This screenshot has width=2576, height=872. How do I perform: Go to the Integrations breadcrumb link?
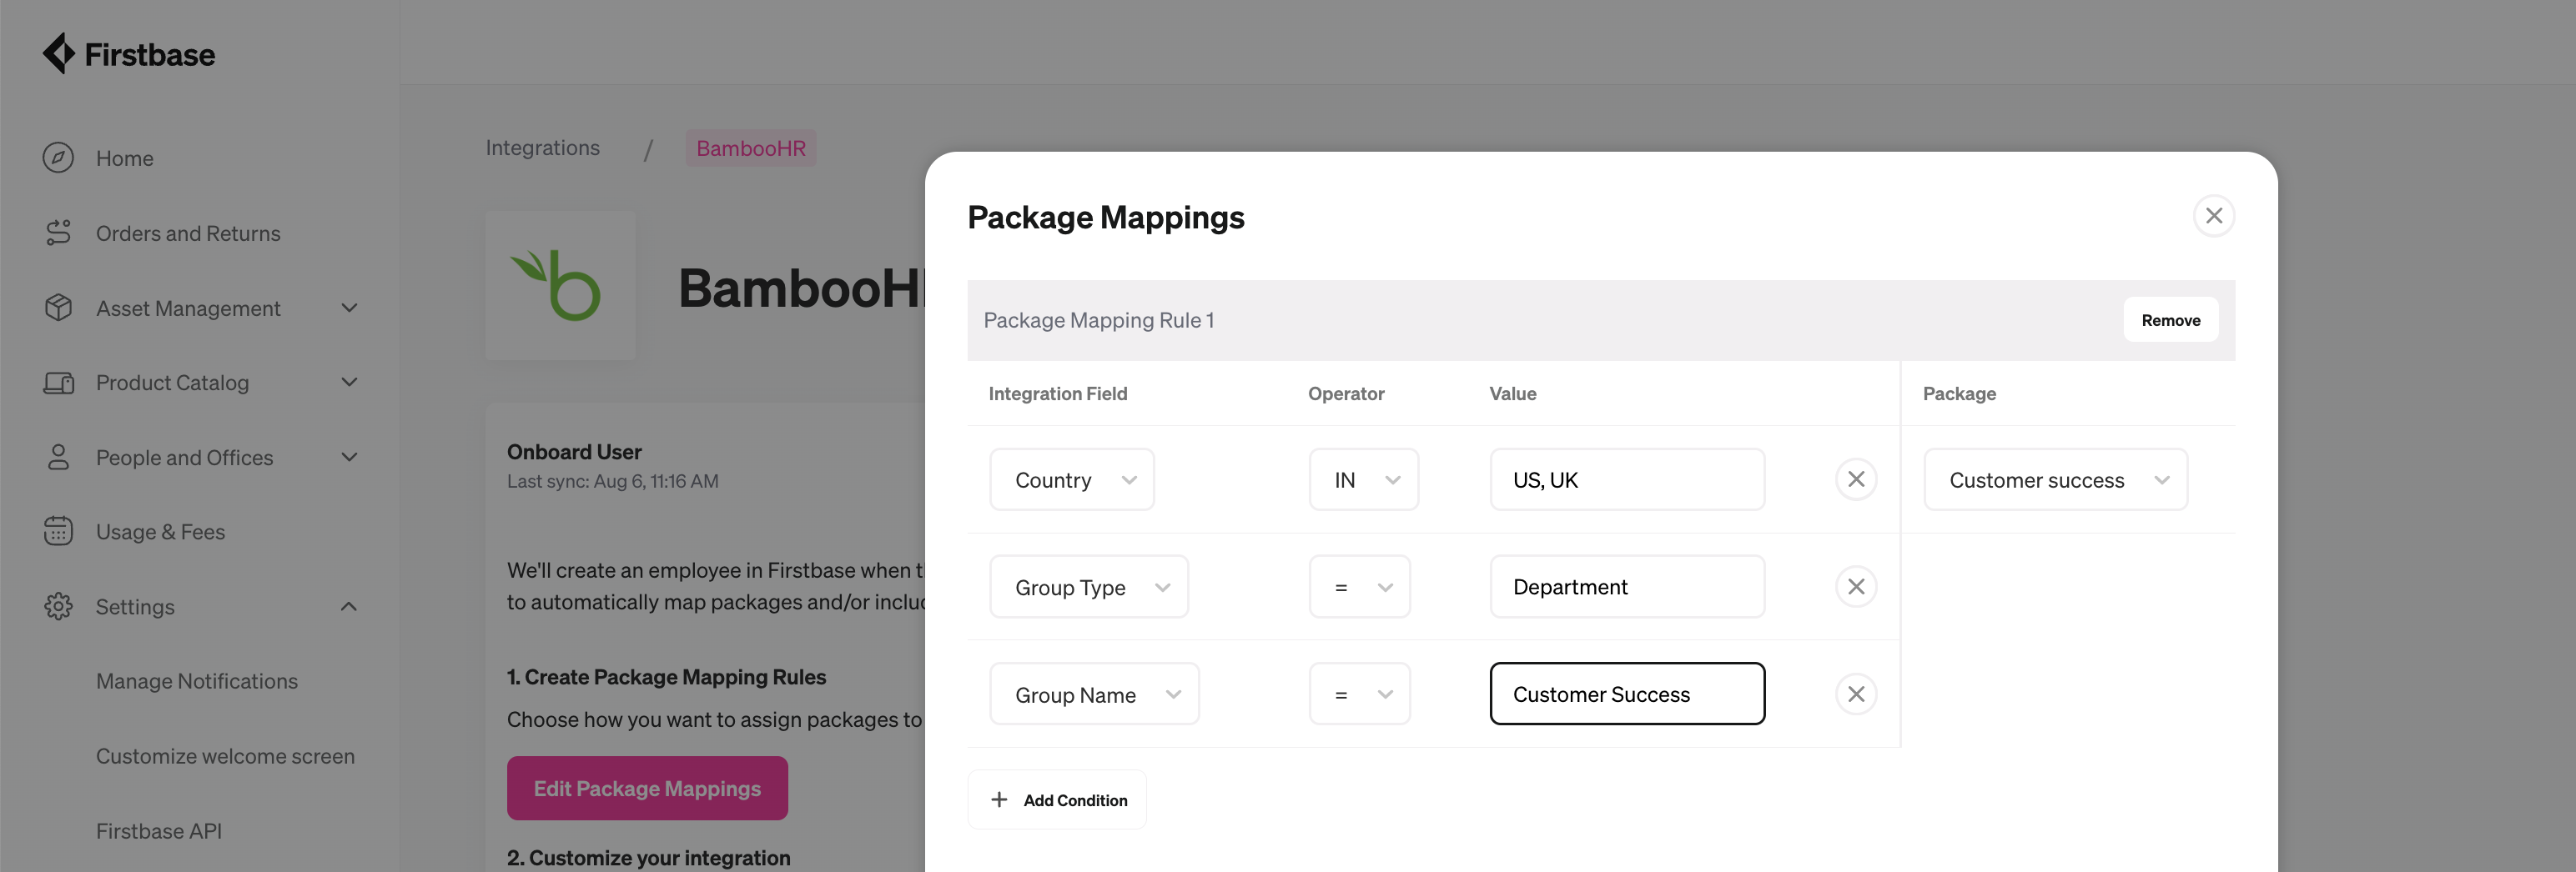(543, 148)
